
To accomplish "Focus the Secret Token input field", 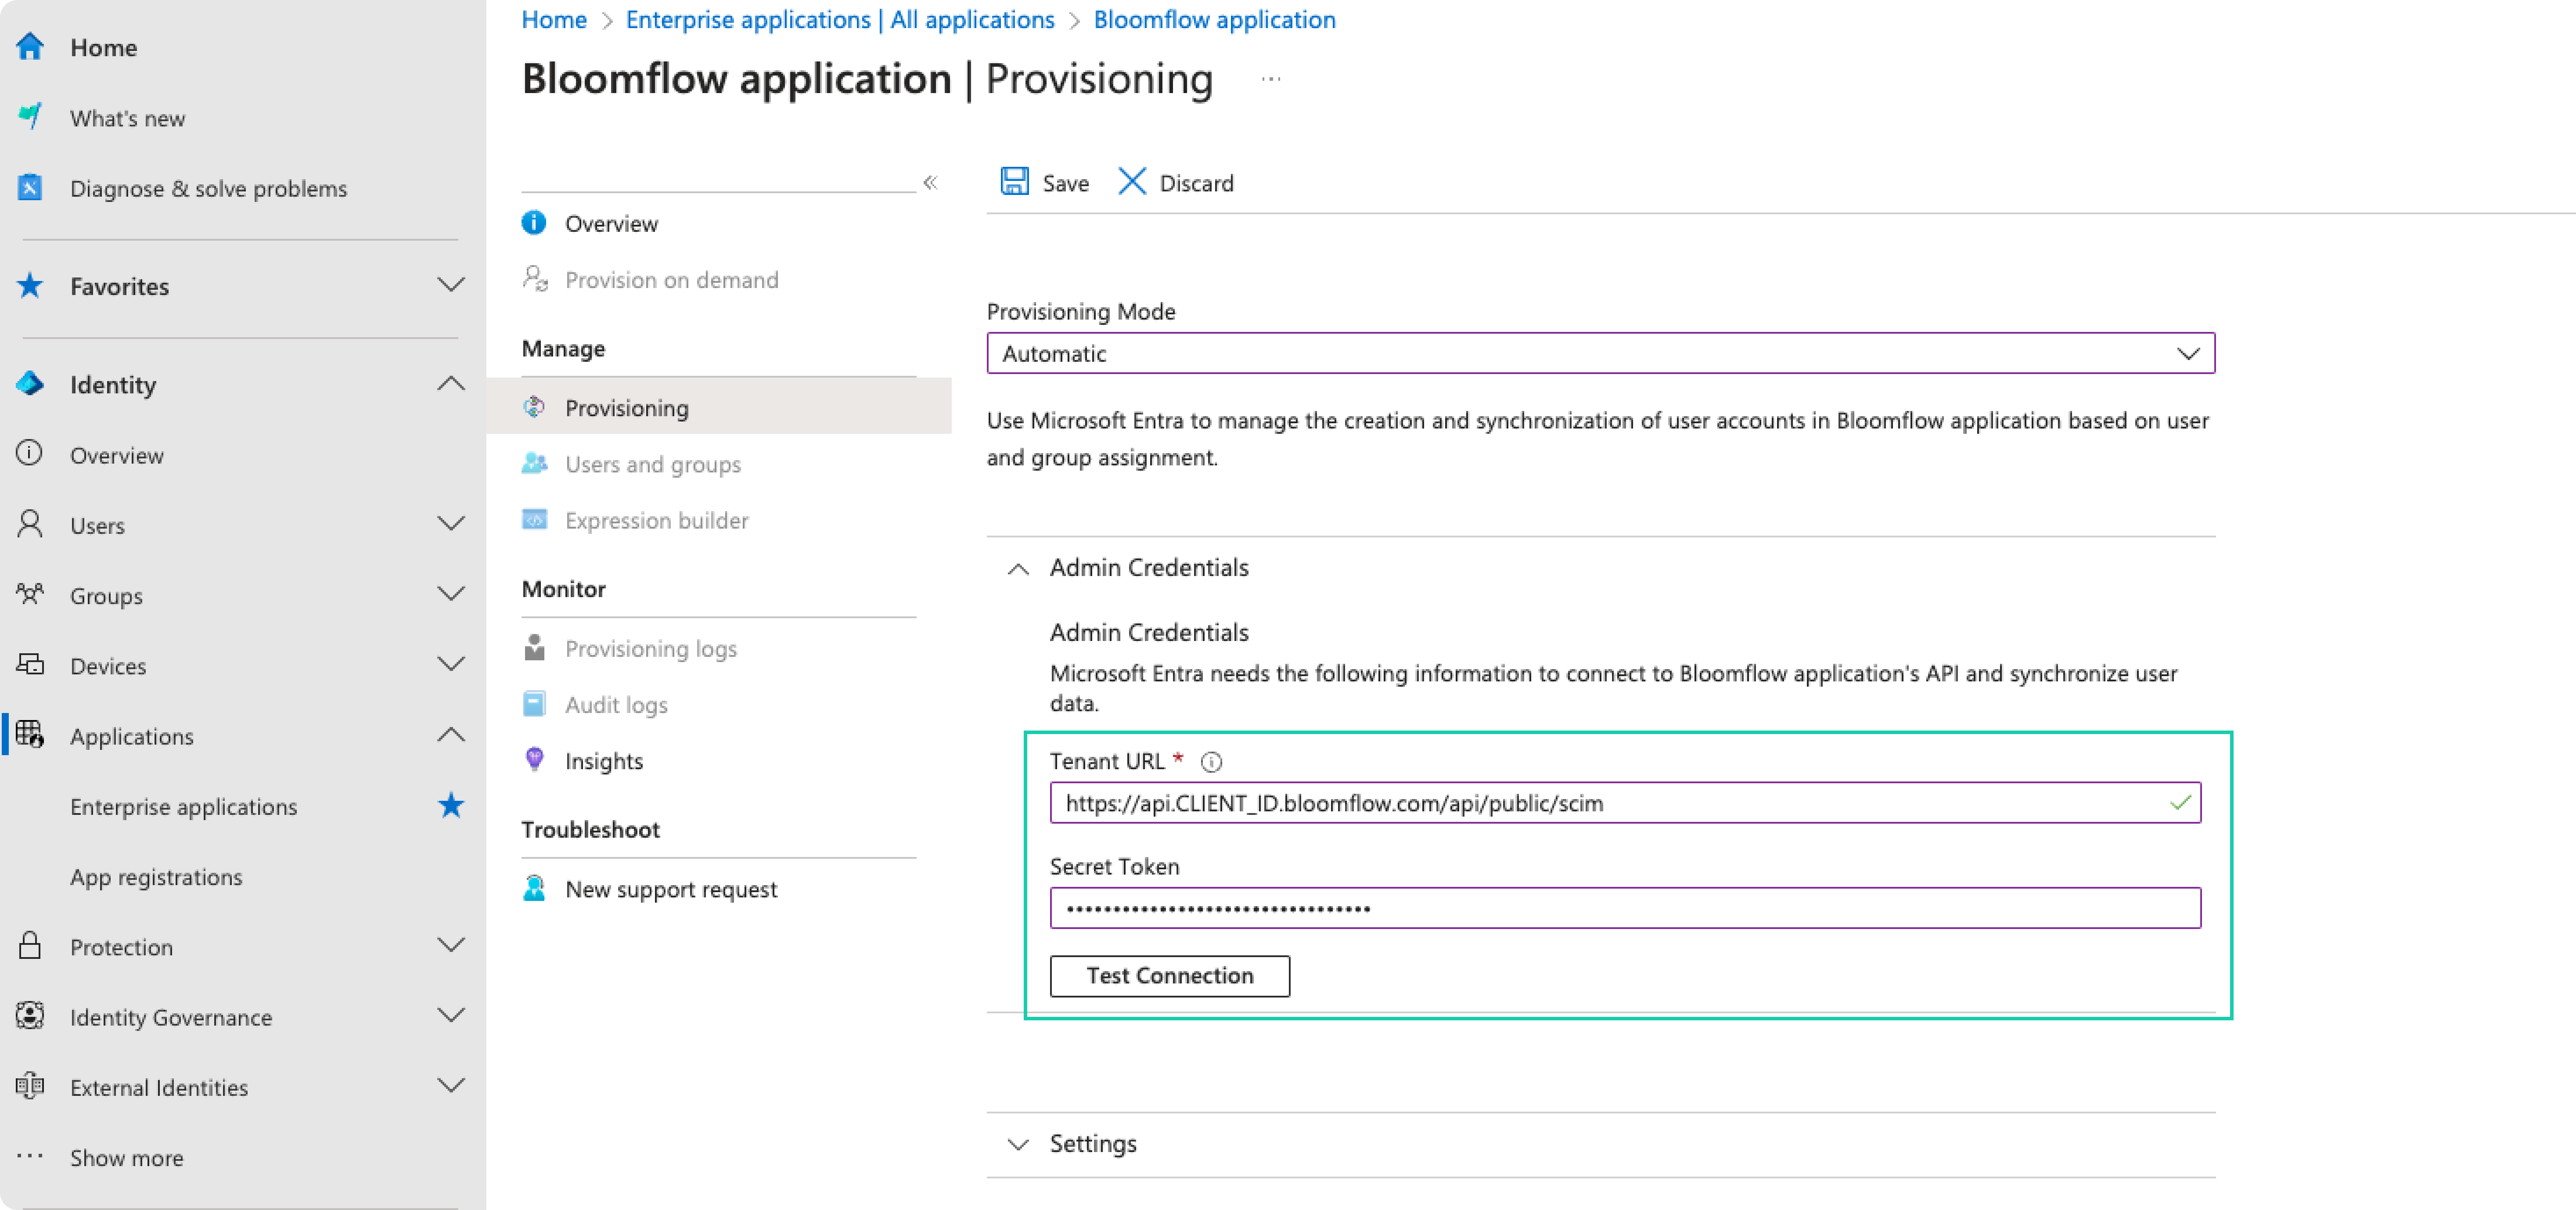I will click(1625, 908).
